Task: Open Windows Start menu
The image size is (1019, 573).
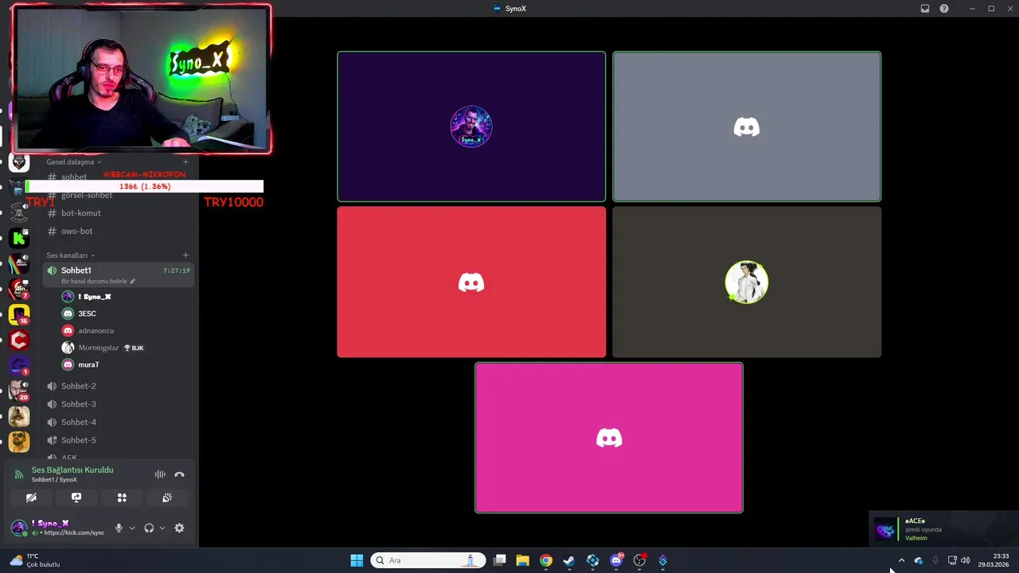Action: click(x=357, y=560)
